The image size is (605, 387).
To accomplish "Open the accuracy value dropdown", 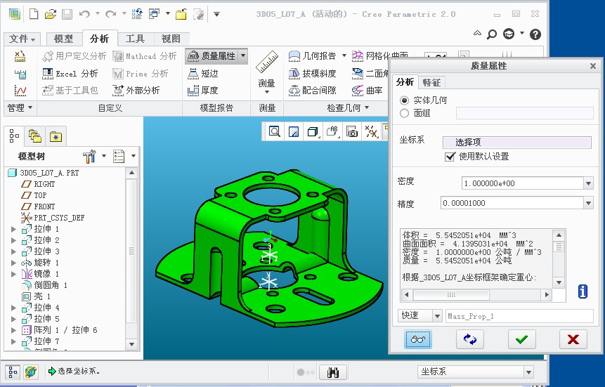I will click(588, 204).
